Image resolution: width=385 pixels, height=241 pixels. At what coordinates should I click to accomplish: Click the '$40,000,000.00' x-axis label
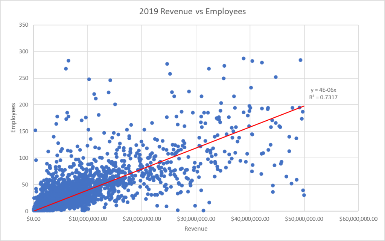point(250,218)
